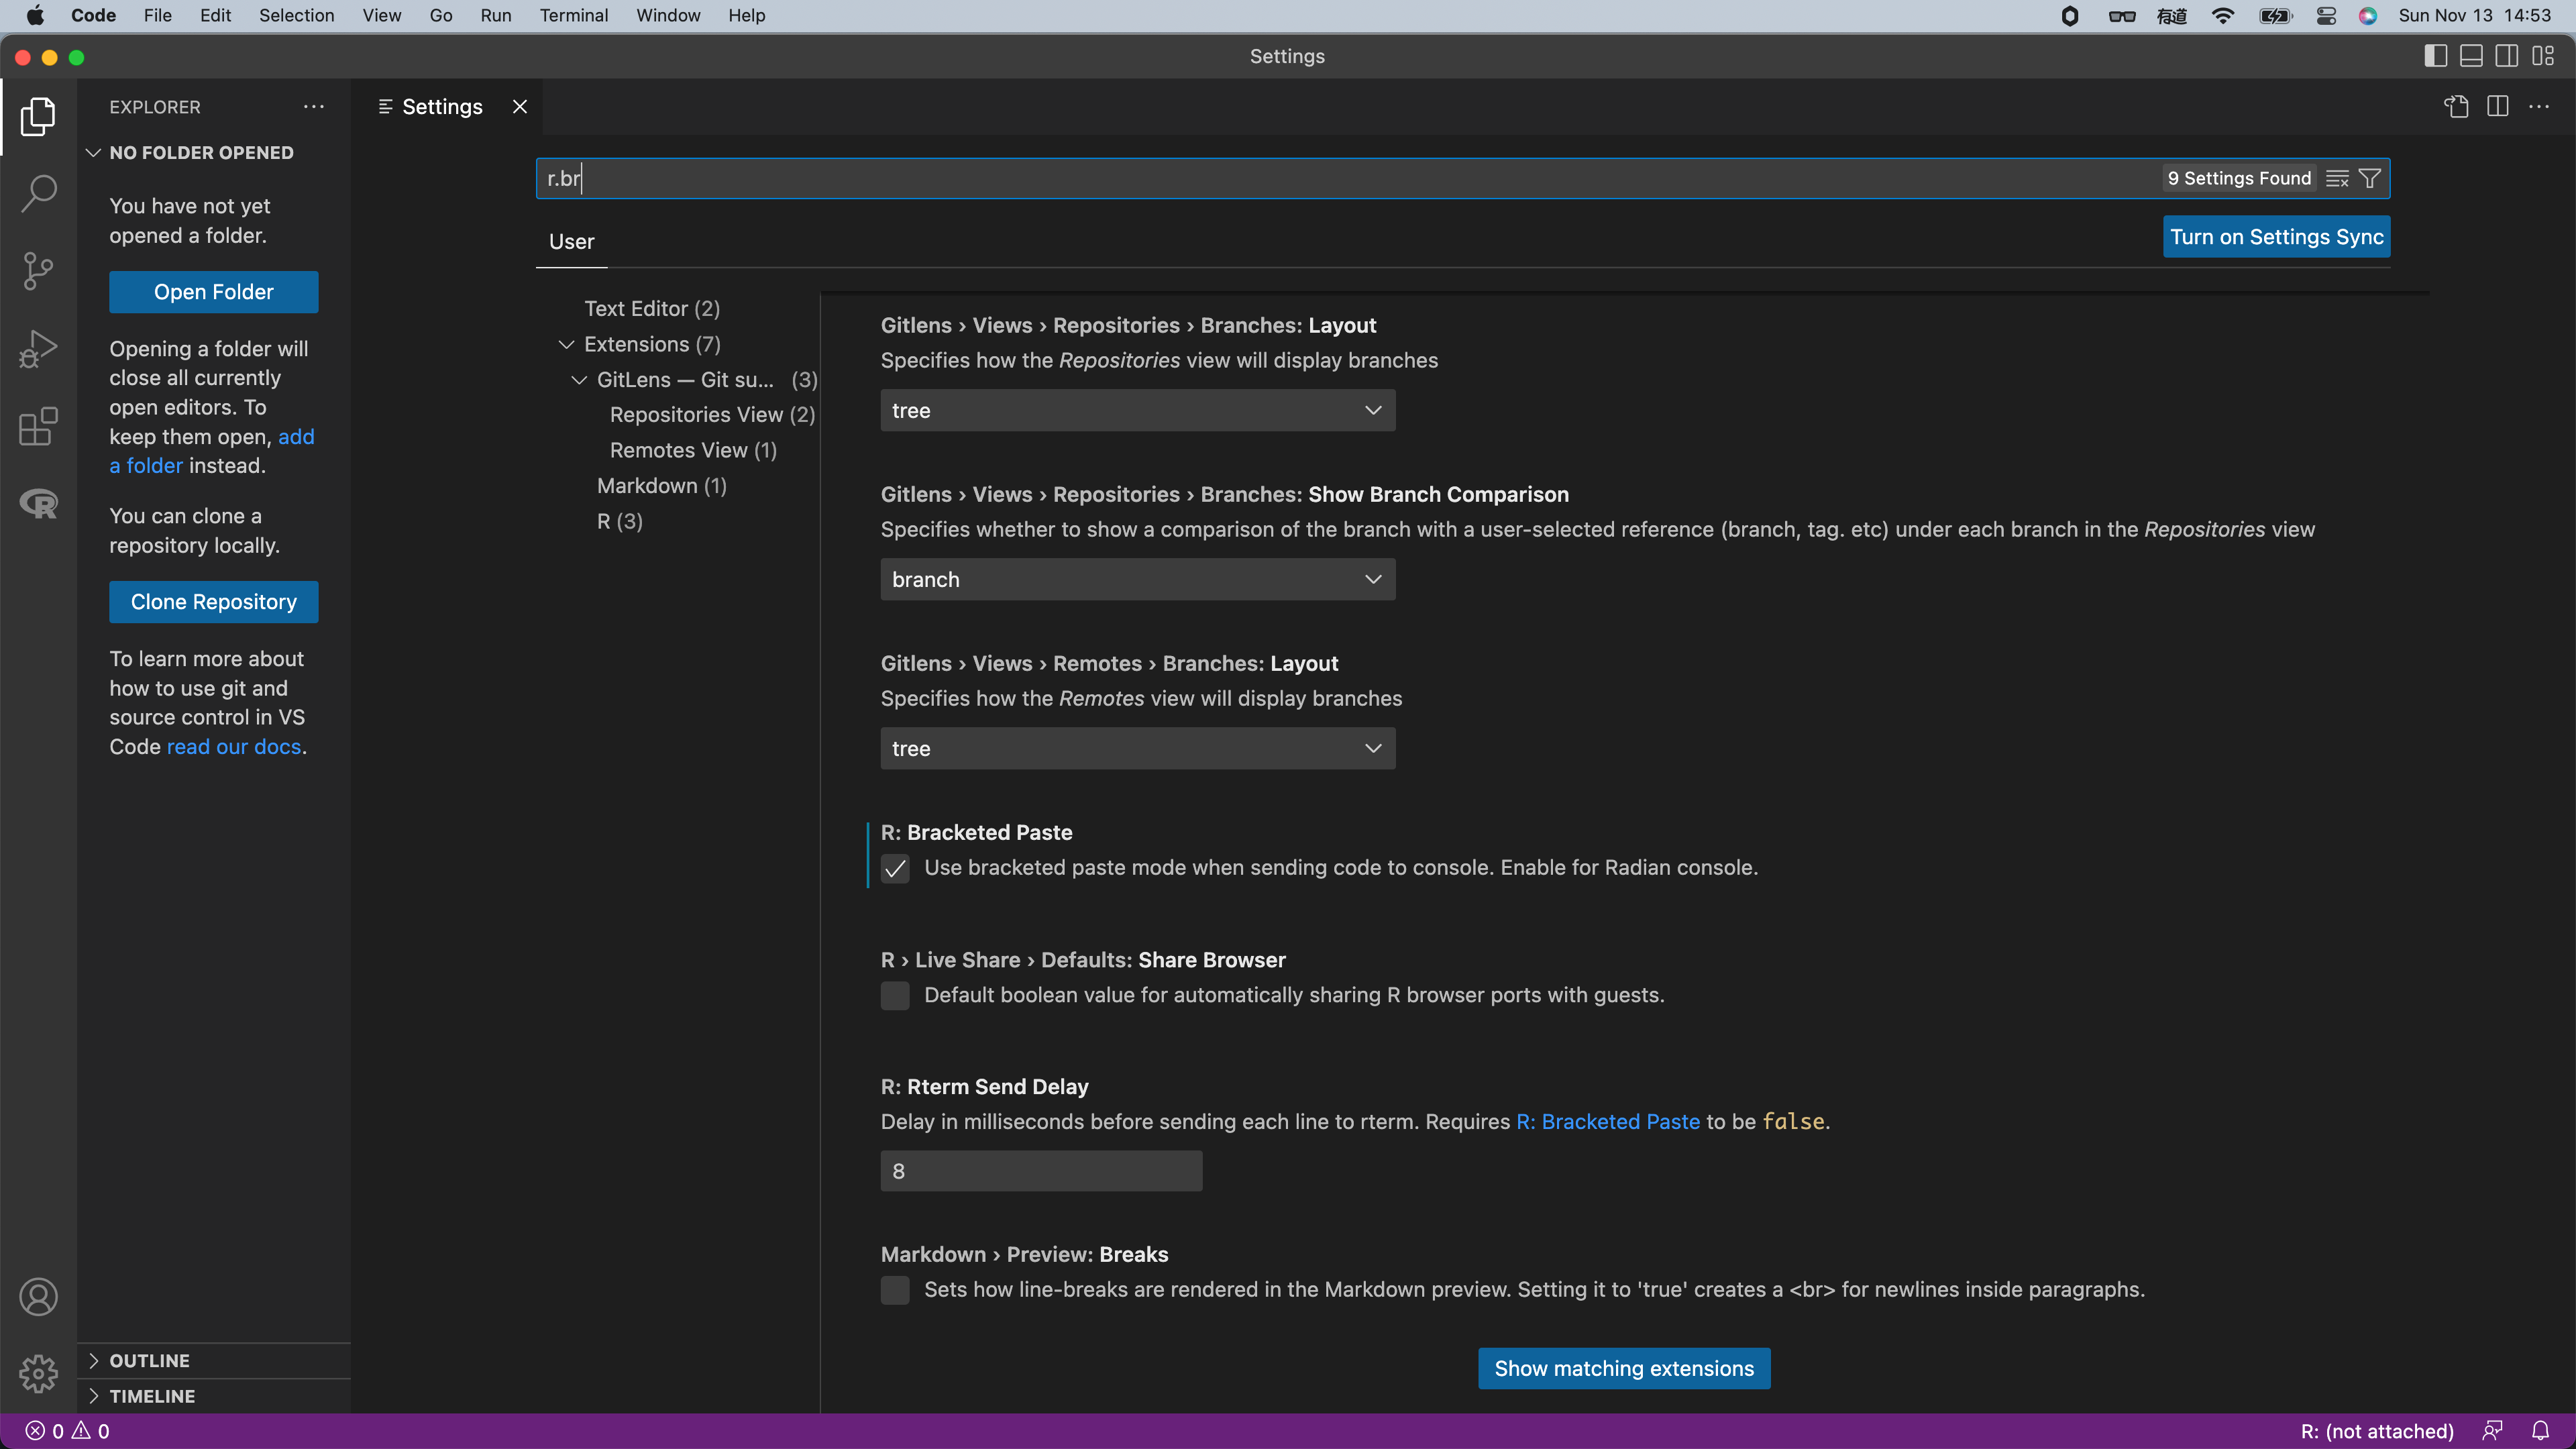Open the R extension view in the sidebar
Image resolution: width=2576 pixels, height=1449 pixels.
38,504
